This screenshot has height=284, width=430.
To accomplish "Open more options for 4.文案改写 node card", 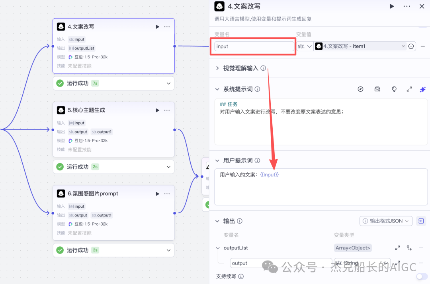I will 167,27.
